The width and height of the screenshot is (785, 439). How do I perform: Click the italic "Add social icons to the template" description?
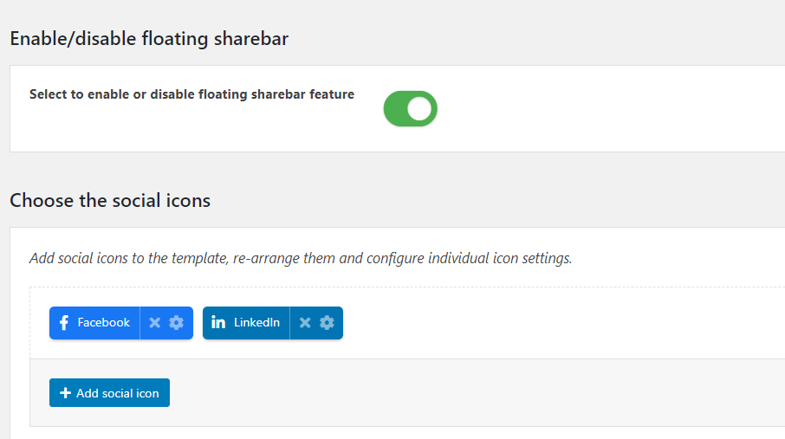click(x=301, y=258)
